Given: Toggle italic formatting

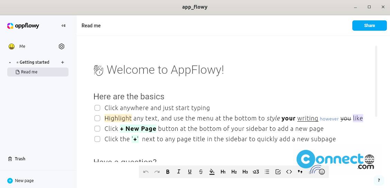Looking at the screenshot, I should tap(179, 172).
